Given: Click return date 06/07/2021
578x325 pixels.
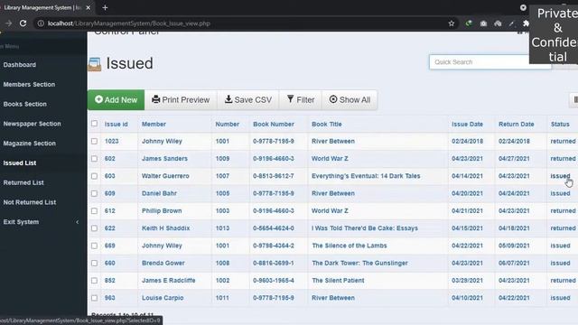Looking at the screenshot, I should (x=514, y=263).
